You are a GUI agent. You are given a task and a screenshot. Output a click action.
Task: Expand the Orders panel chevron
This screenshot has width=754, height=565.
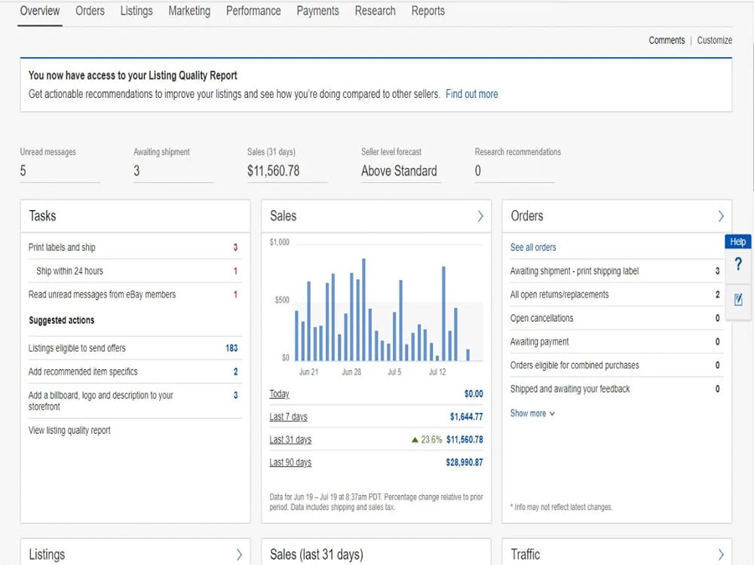721,216
